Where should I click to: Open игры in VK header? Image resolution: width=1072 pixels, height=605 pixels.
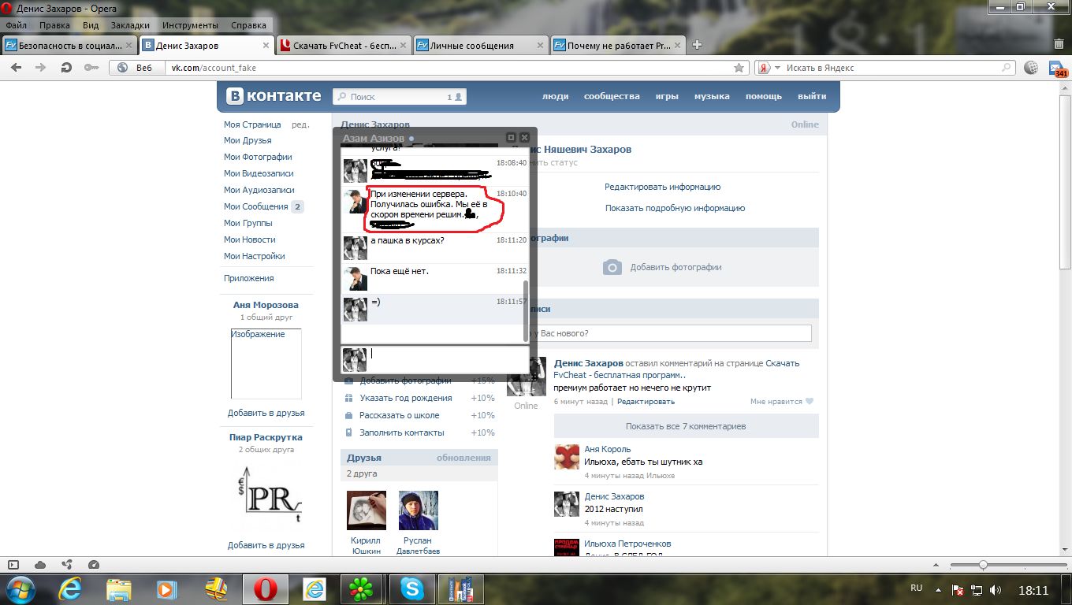coord(667,96)
